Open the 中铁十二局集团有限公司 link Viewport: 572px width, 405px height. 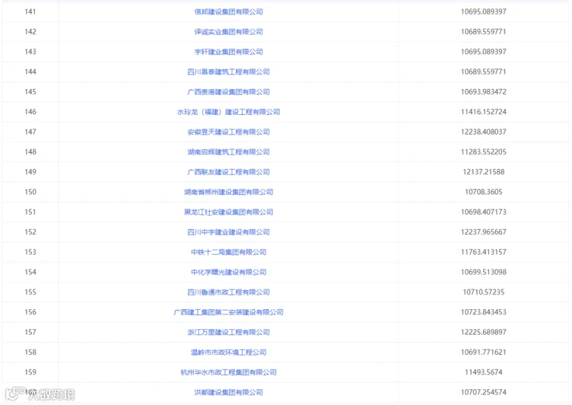coord(228,252)
